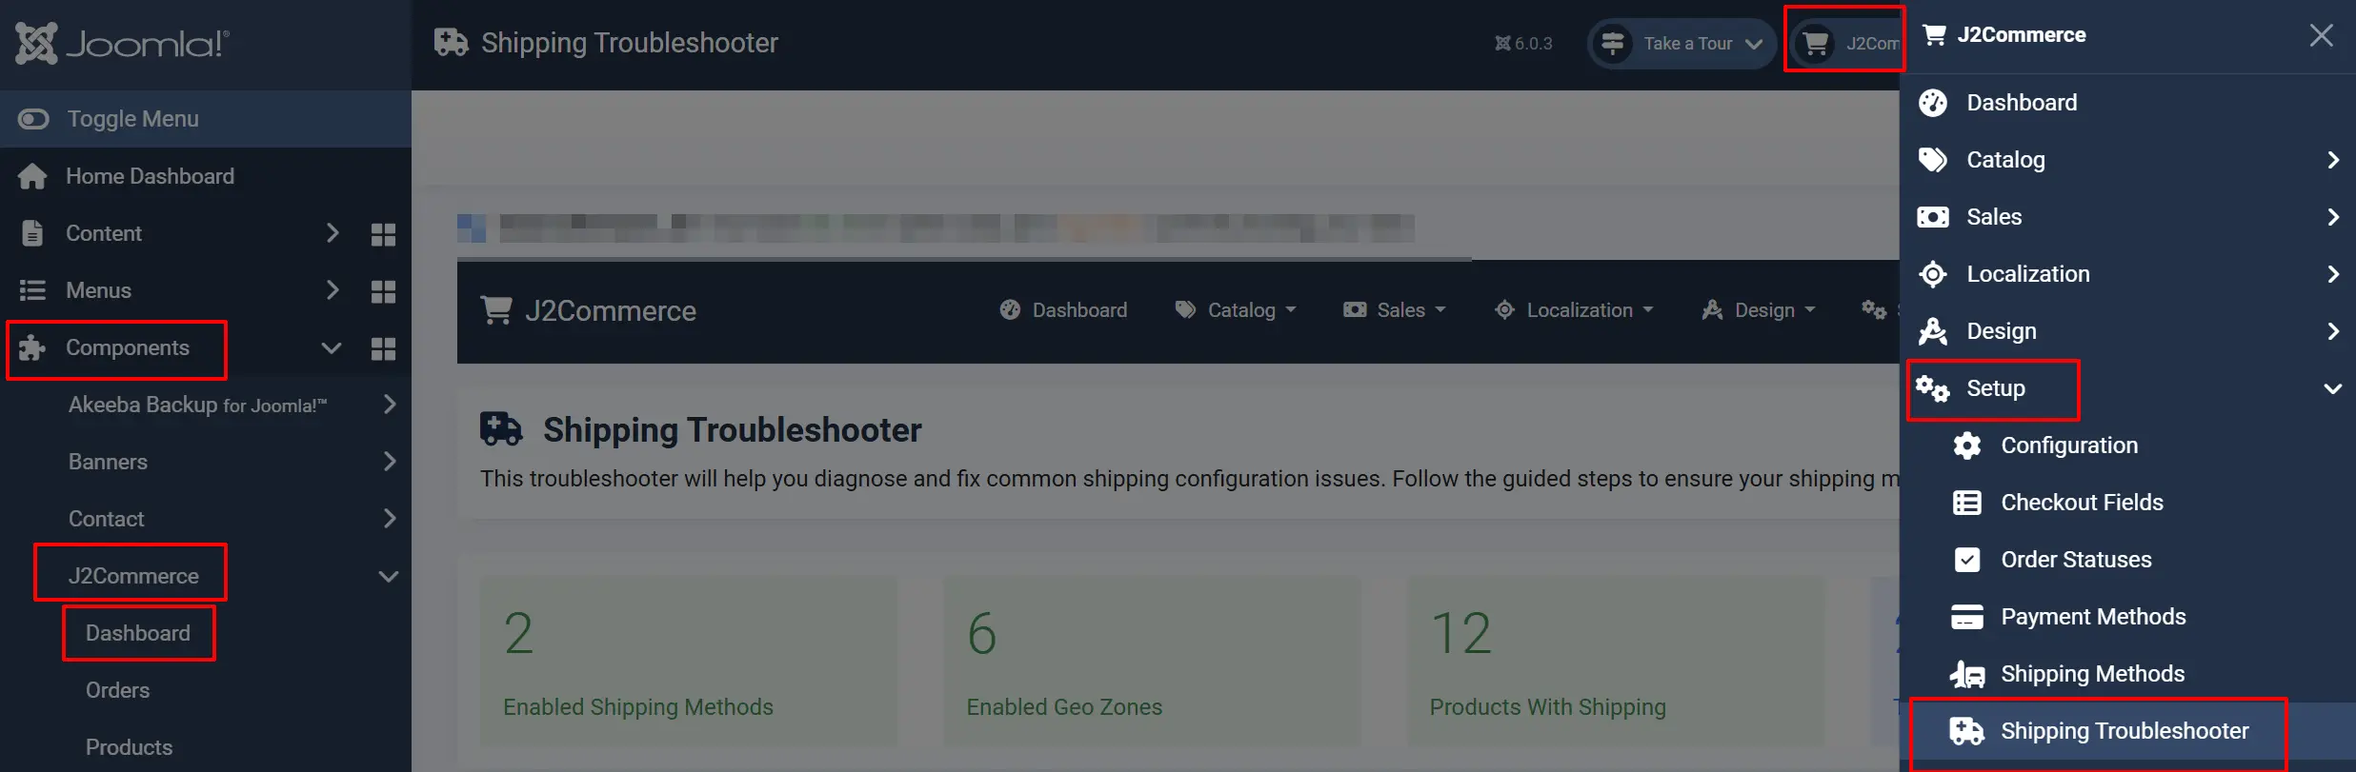Open the Content dashboard grid icon

click(x=383, y=234)
